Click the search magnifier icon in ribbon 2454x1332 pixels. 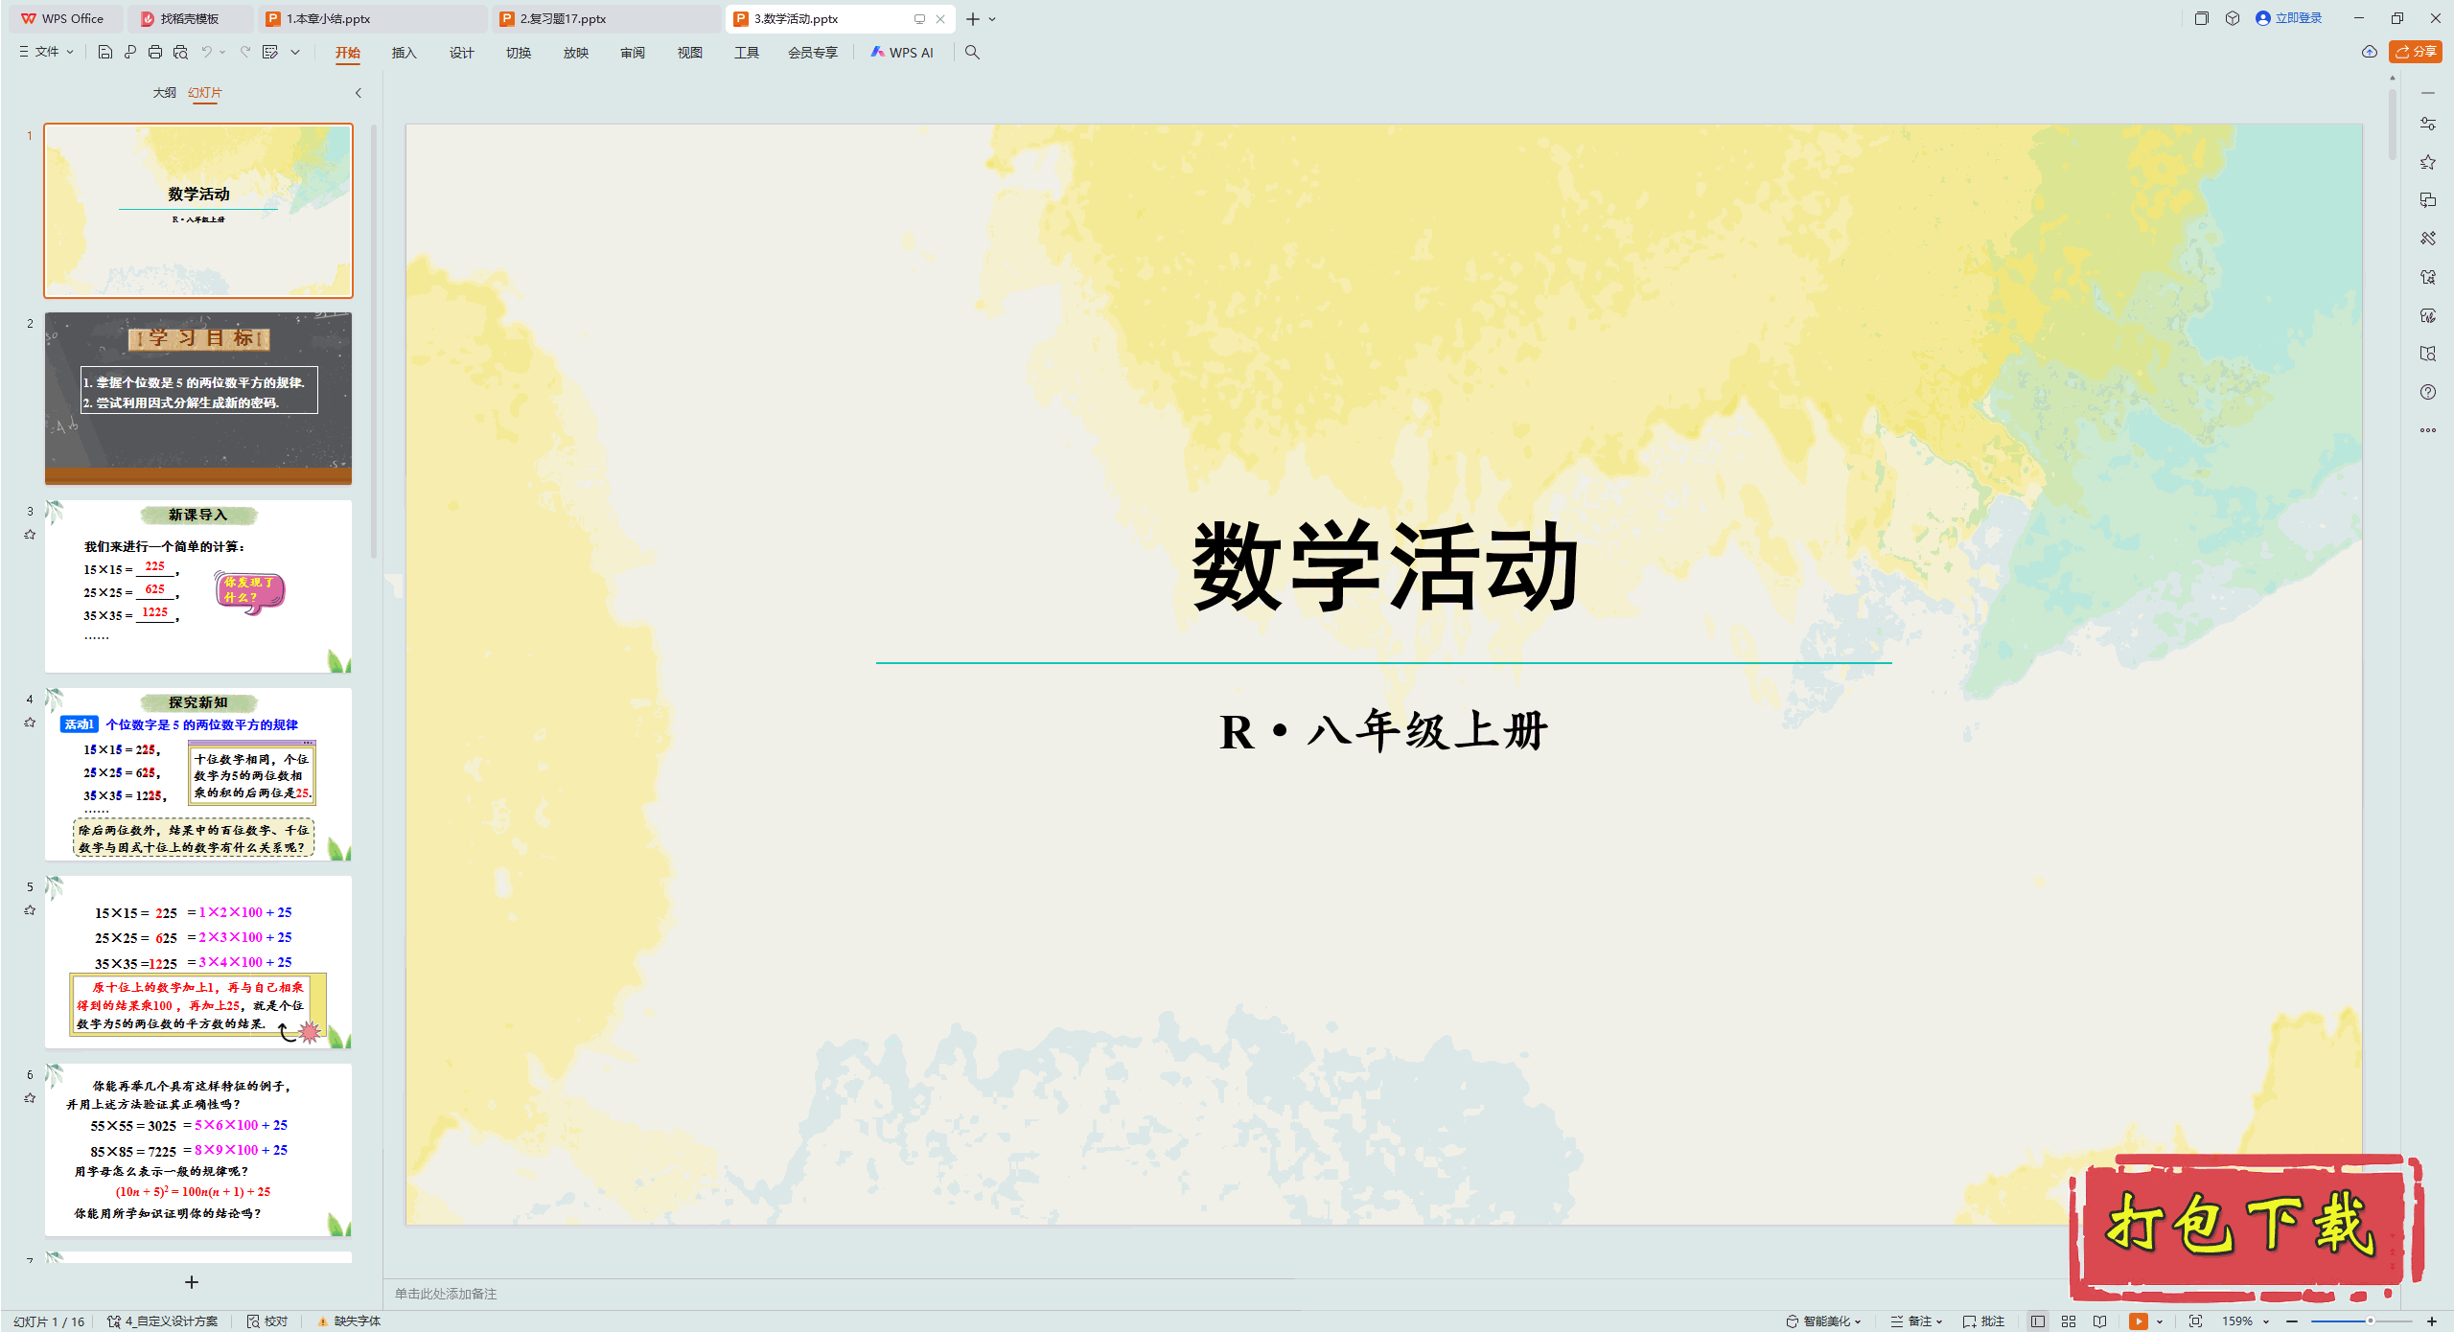(x=972, y=52)
